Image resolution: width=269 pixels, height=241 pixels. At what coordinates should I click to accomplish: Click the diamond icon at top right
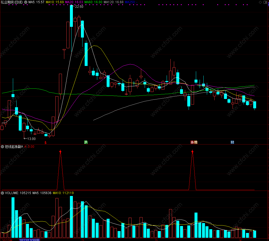(x=260, y=2)
